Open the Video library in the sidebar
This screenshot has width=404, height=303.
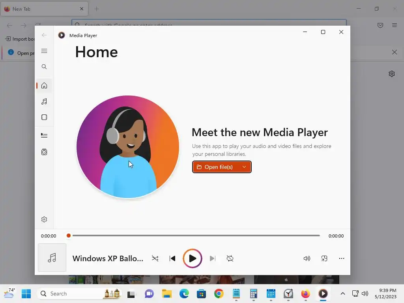coord(44,117)
